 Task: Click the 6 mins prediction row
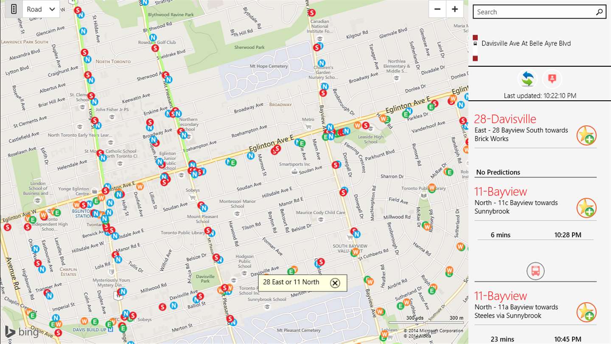[x=535, y=235]
